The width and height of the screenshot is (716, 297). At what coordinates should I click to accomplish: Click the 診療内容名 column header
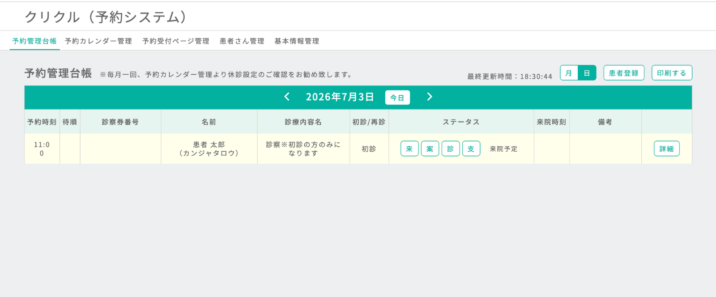(x=303, y=122)
